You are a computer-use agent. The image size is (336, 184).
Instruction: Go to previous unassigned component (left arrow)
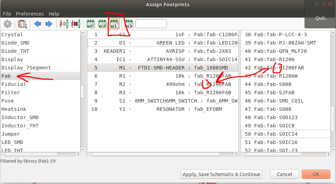(37, 24)
